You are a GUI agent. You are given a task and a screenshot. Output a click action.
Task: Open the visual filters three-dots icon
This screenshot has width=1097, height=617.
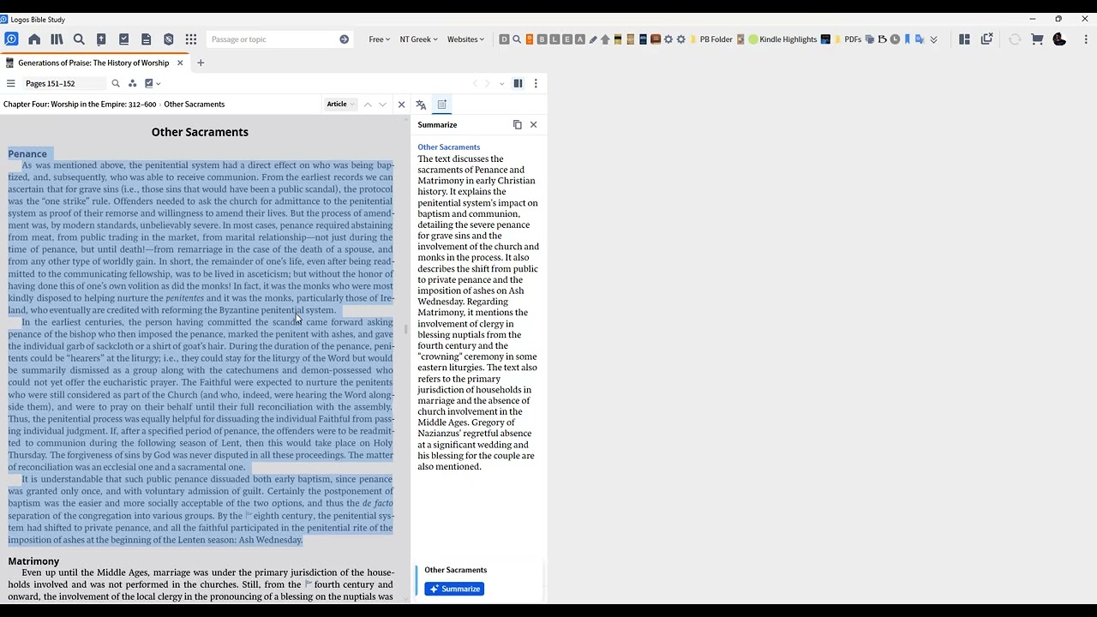(x=133, y=83)
